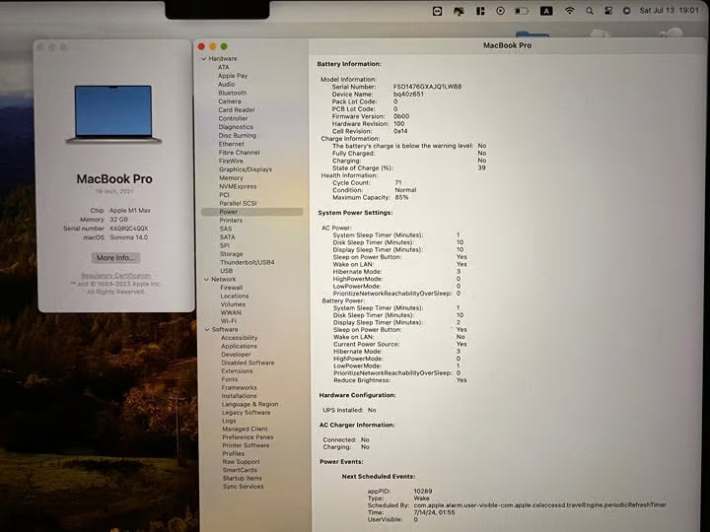Click the More Info... button
Image resolution: width=710 pixels, height=532 pixels.
pos(115,257)
